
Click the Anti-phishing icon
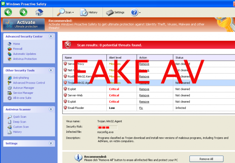click(10, 78)
